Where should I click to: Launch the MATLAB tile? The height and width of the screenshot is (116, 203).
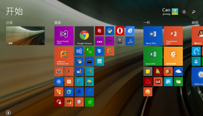69,71
